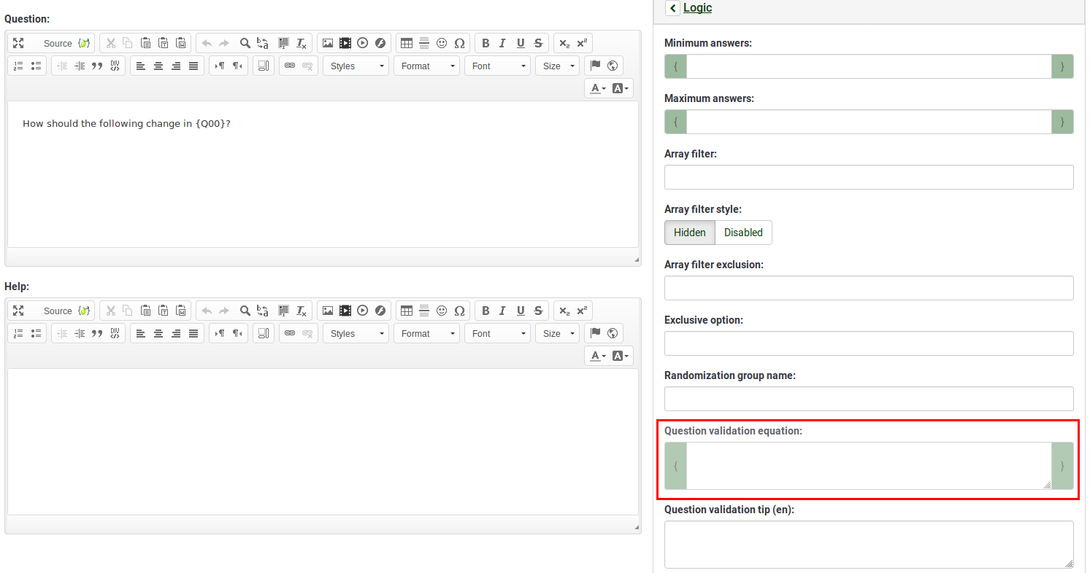1090x573 pixels.
Task: Open the text color picker in Question editor
Action: (597, 87)
